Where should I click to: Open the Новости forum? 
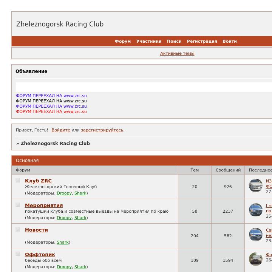[36, 230]
